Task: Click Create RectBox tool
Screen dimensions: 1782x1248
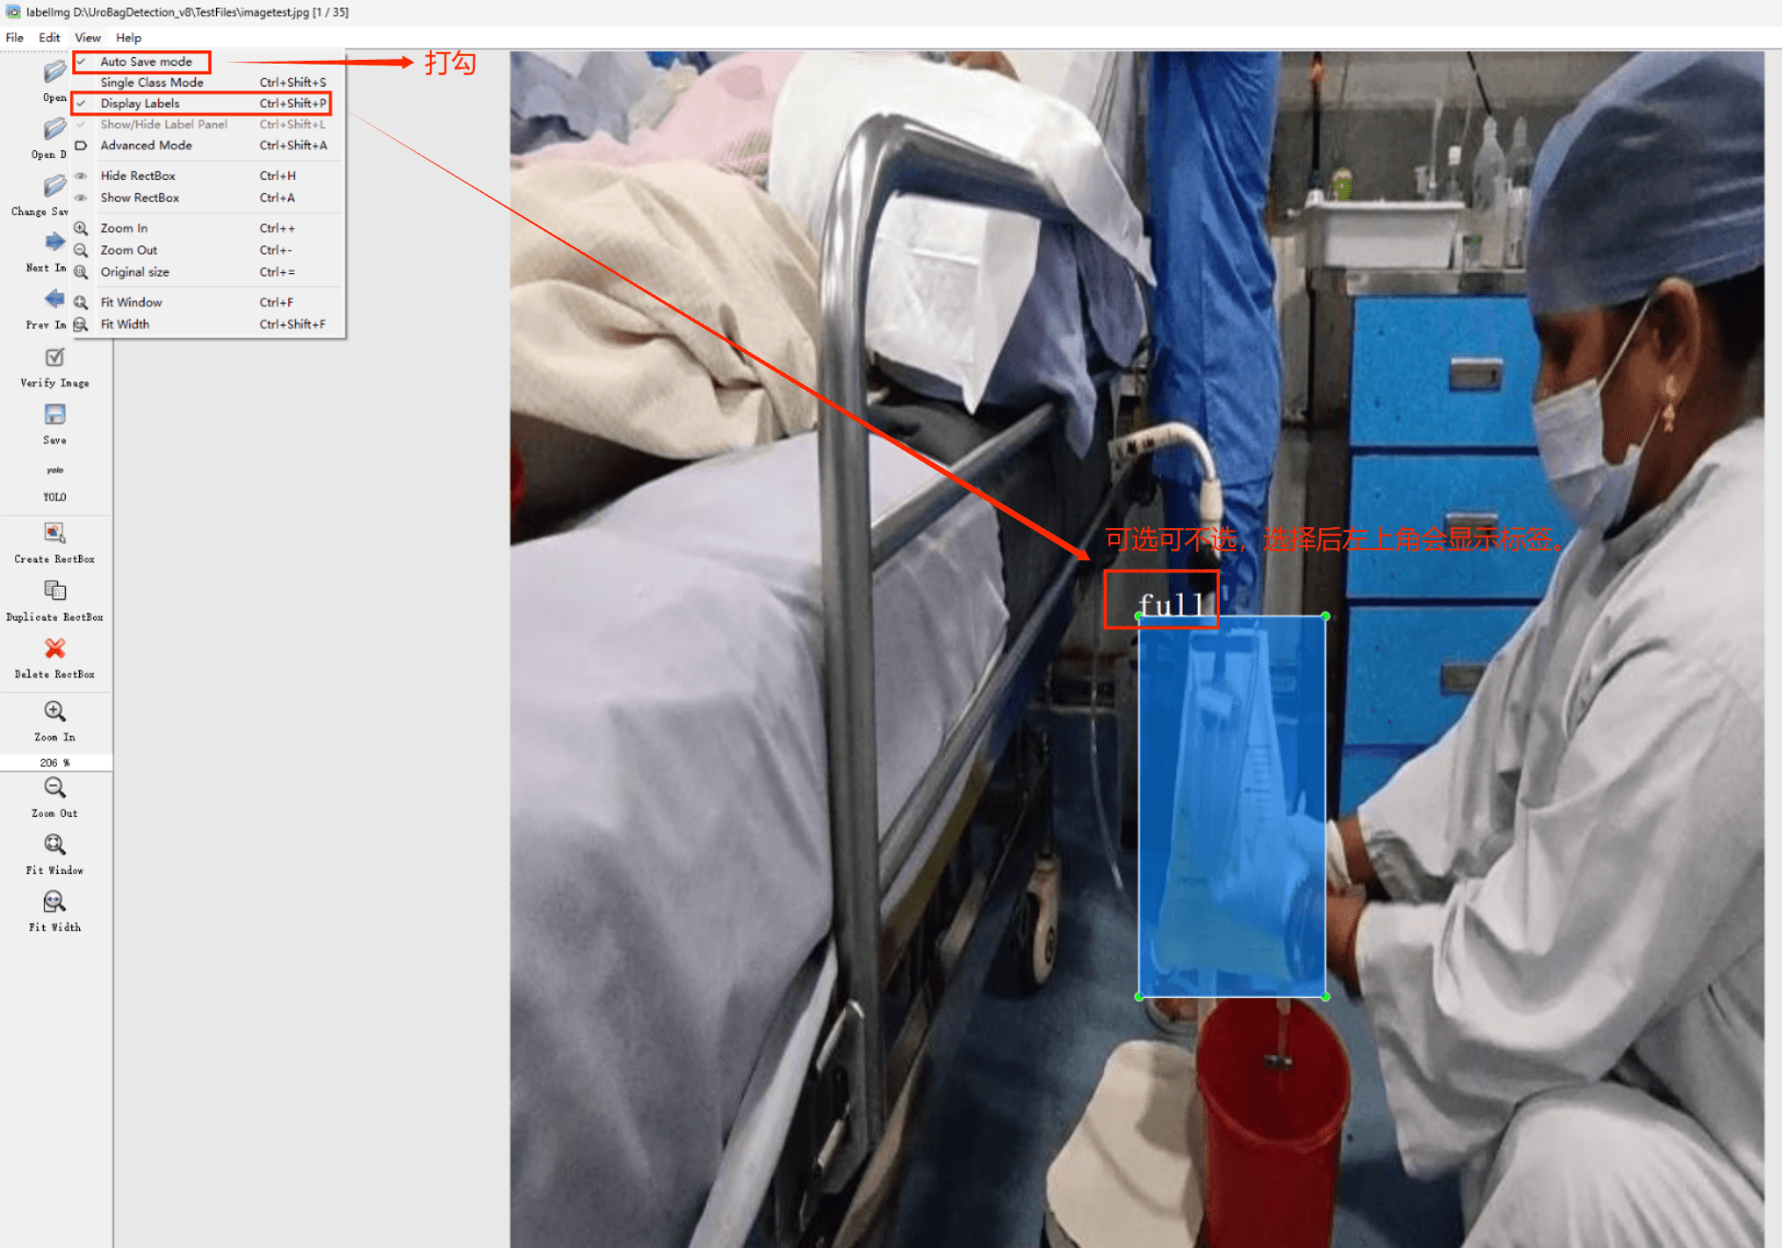Action: [x=54, y=533]
